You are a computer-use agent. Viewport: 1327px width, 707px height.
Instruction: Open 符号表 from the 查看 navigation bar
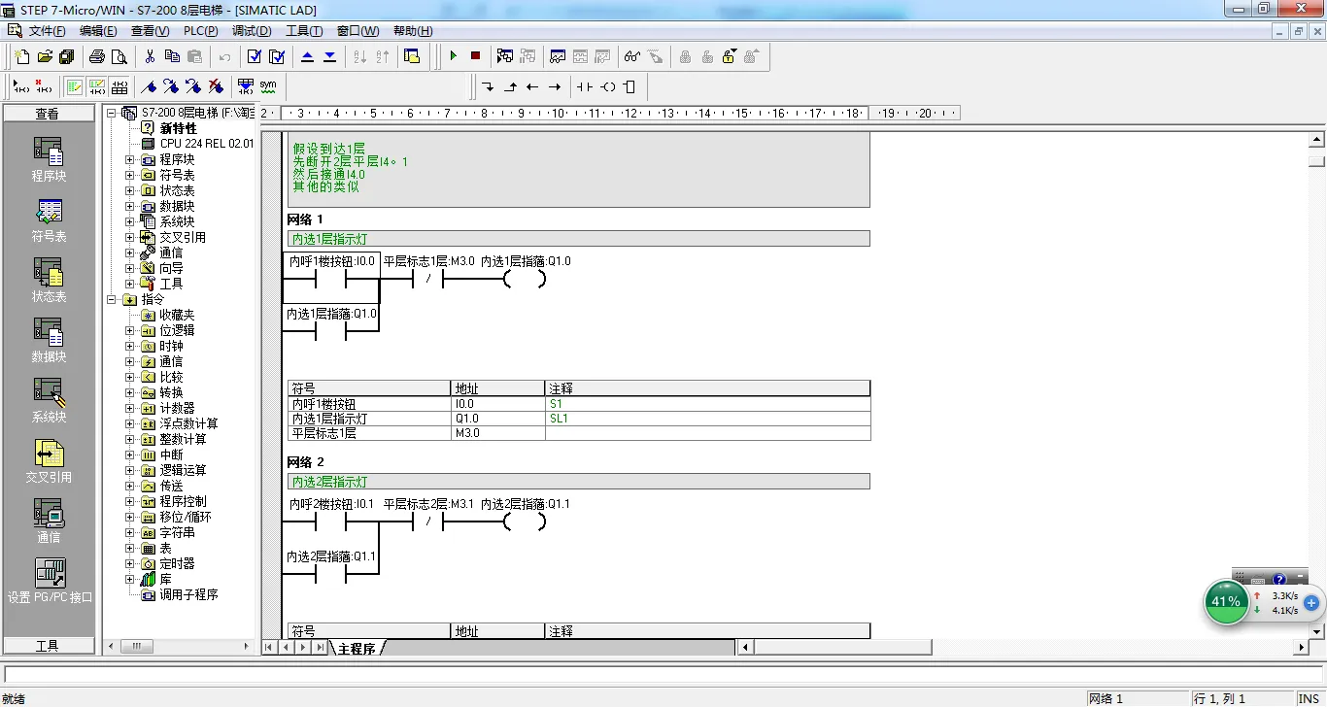coord(49,220)
